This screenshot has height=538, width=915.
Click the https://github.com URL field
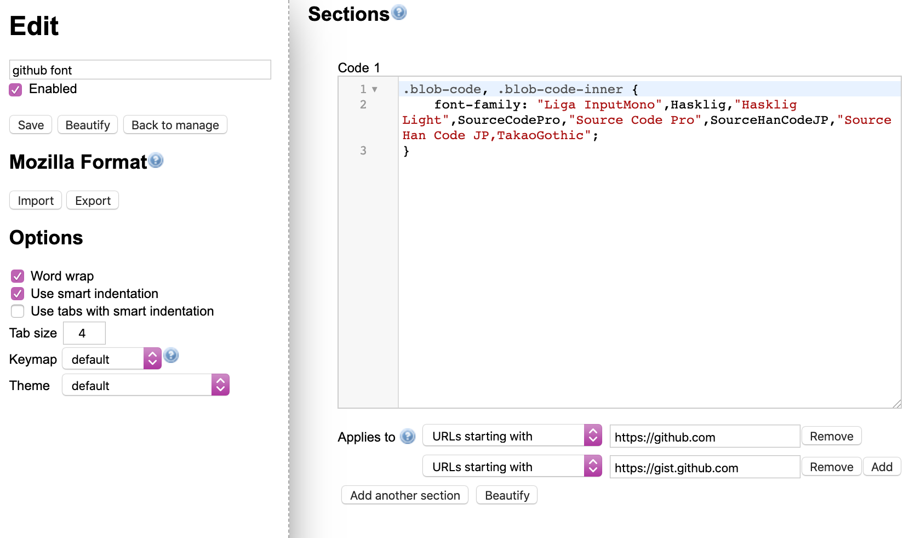click(x=705, y=437)
